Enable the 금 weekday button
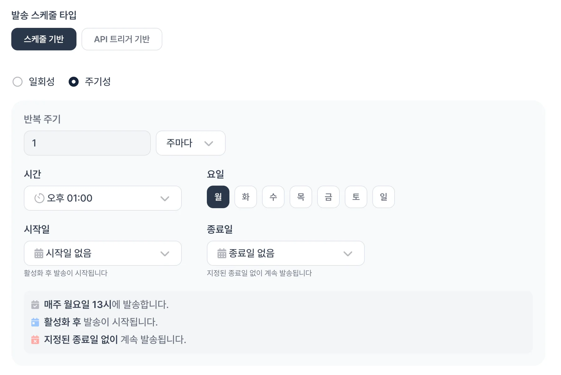 click(x=328, y=197)
